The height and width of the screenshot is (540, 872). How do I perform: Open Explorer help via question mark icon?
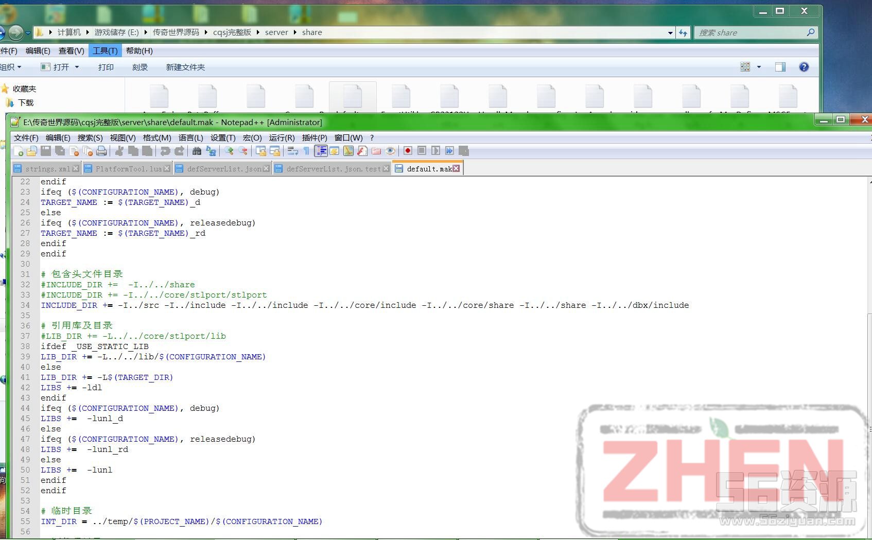[804, 67]
